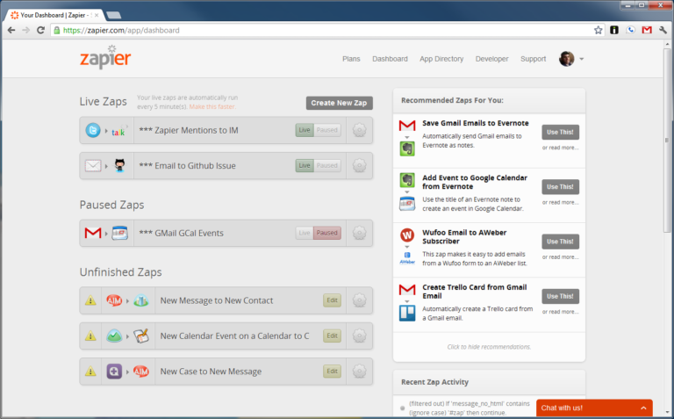This screenshot has width=674, height=419.
Task: Set GMail GCal Events to Live
Action: (x=305, y=233)
